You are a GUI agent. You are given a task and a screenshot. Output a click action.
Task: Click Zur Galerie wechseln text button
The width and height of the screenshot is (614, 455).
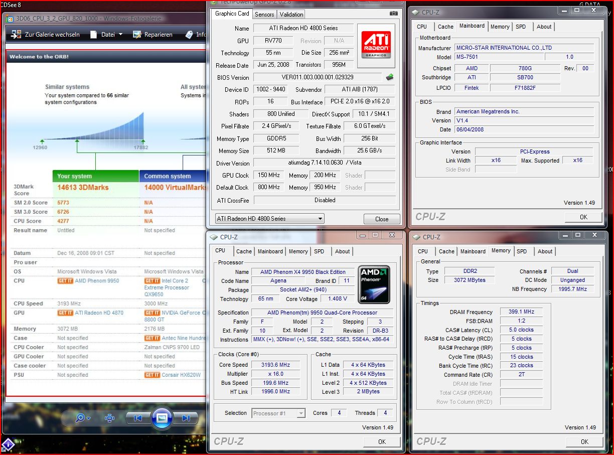(x=52, y=35)
